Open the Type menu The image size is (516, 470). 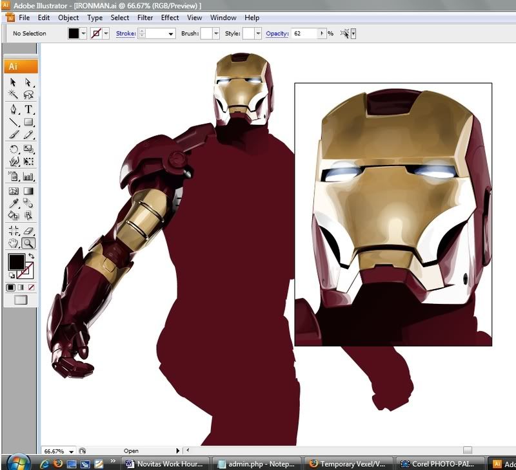95,18
